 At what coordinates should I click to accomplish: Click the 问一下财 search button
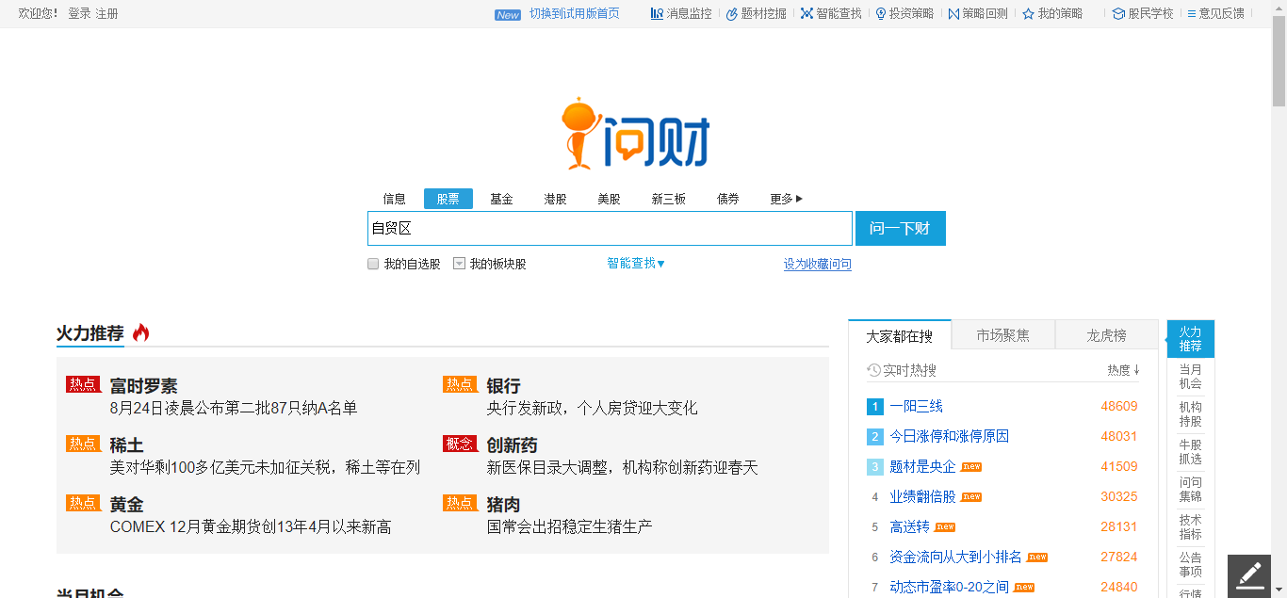coord(901,228)
